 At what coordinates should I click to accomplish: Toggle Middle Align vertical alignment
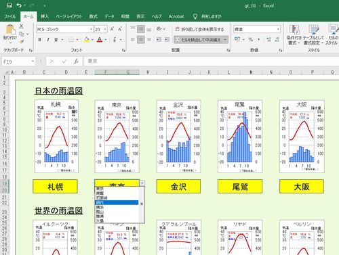click(x=141, y=29)
